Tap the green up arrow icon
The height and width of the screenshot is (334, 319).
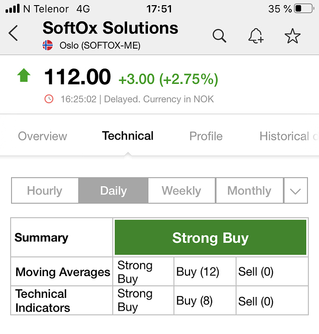[x=24, y=76]
